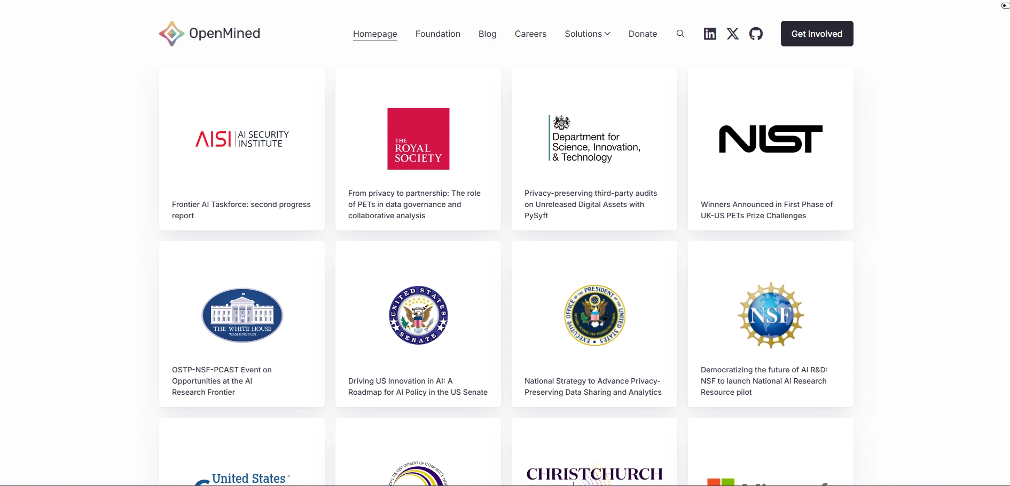The height and width of the screenshot is (486, 1010).
Task: Click the partially visible United States logo card
Action: (x=242, y=452)
